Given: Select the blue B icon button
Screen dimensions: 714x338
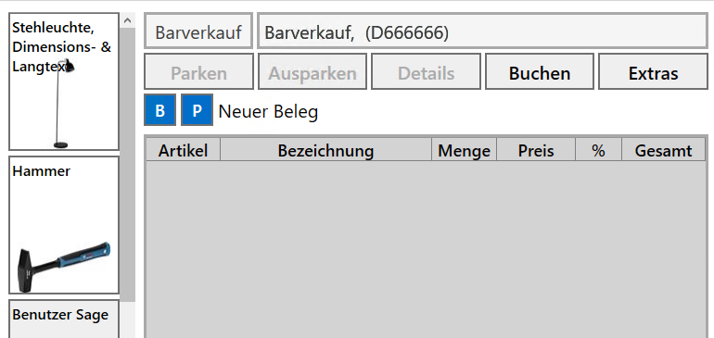Looking at the screenshot, I should pos(159,109).
